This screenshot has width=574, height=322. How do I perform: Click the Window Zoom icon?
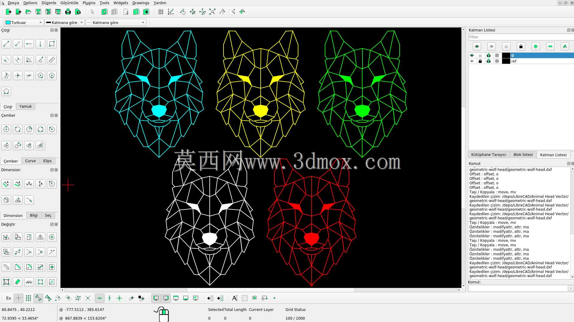[232, 12]
